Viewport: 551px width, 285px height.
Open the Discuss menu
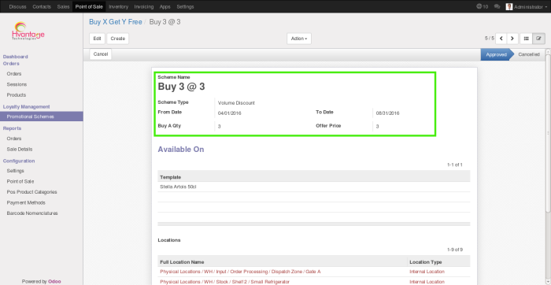point(17,6)
